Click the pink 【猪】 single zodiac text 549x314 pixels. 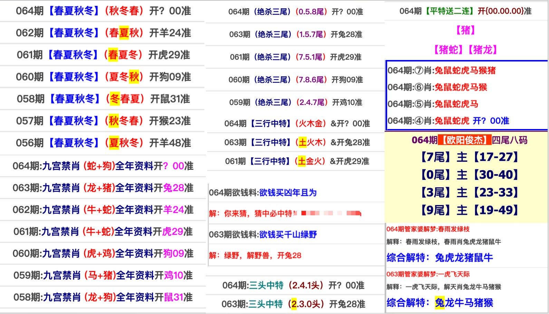465,30
